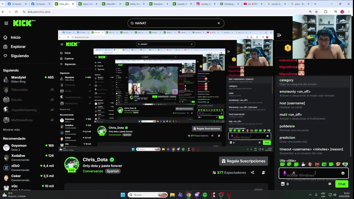The width and height of the screenshot is (354, 199).
Task: Select MatthewDota in the following list
Action: 28,120
